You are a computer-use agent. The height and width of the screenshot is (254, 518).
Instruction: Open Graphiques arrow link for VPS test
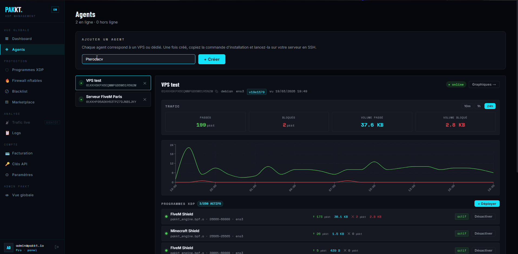[x=484, y=84]
